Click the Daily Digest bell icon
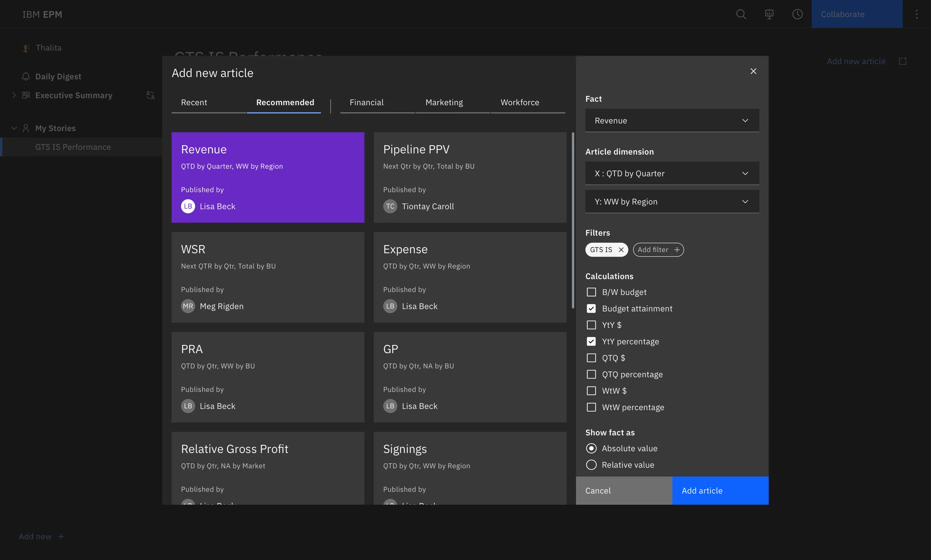 tap(26, 76)
